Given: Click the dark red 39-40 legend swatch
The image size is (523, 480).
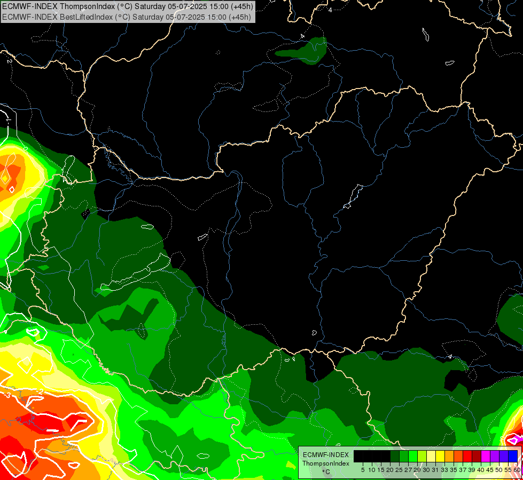Looking at the screenshot, I should click(x=477, y=457).
